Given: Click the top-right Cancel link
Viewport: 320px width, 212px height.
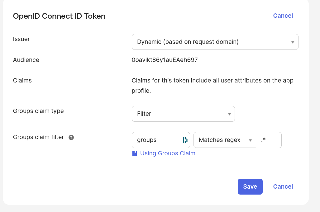Looking at the screenshot, I should [283, 16].
